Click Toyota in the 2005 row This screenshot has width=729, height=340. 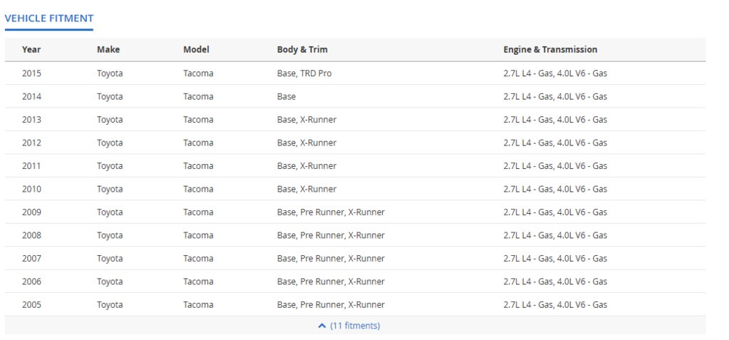(x=110, y=304)
